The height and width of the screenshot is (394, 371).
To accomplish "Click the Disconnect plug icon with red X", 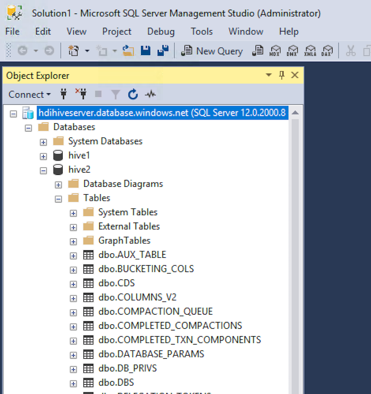I will [x=81, y=94].
